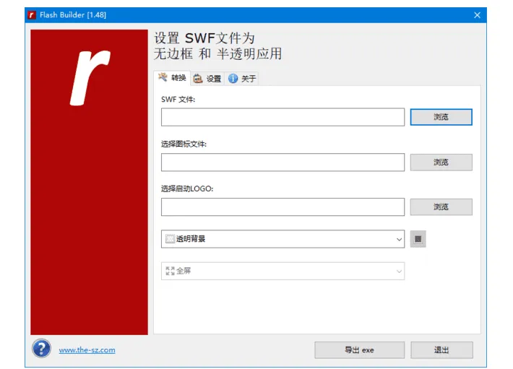
Task: Click the 选择启动LOGO: label
Action: tap(187, 188)
